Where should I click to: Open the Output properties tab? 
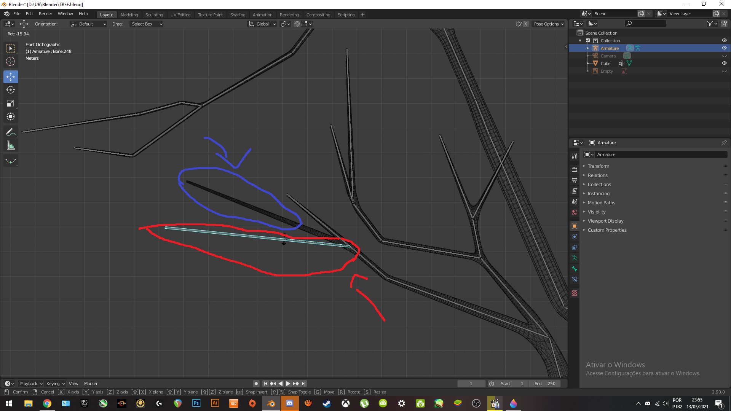tap(575, 180)
